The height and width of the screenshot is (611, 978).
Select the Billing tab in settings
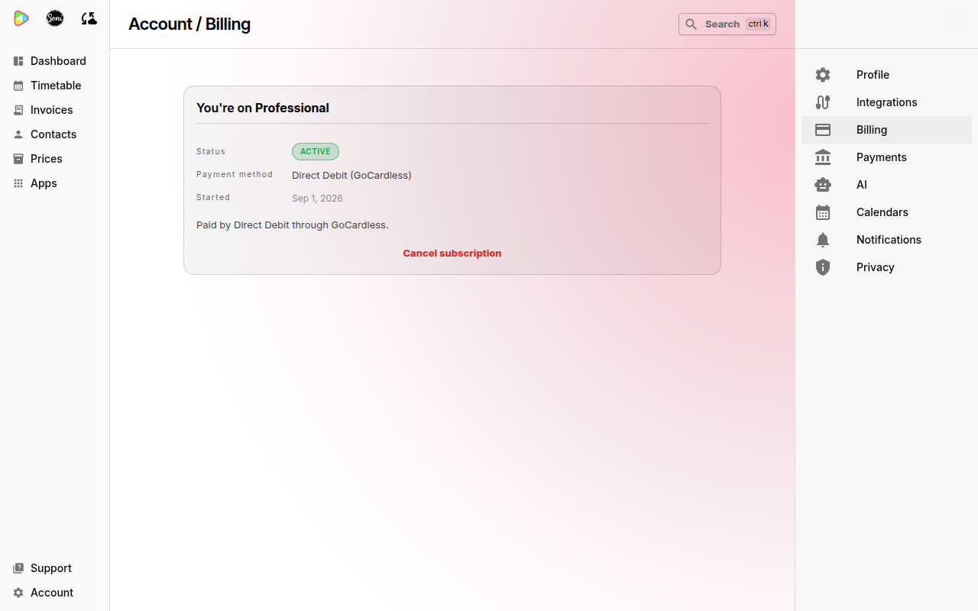pos(886,130)
